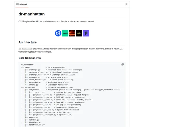Click the green Kalshi logo

65,33
